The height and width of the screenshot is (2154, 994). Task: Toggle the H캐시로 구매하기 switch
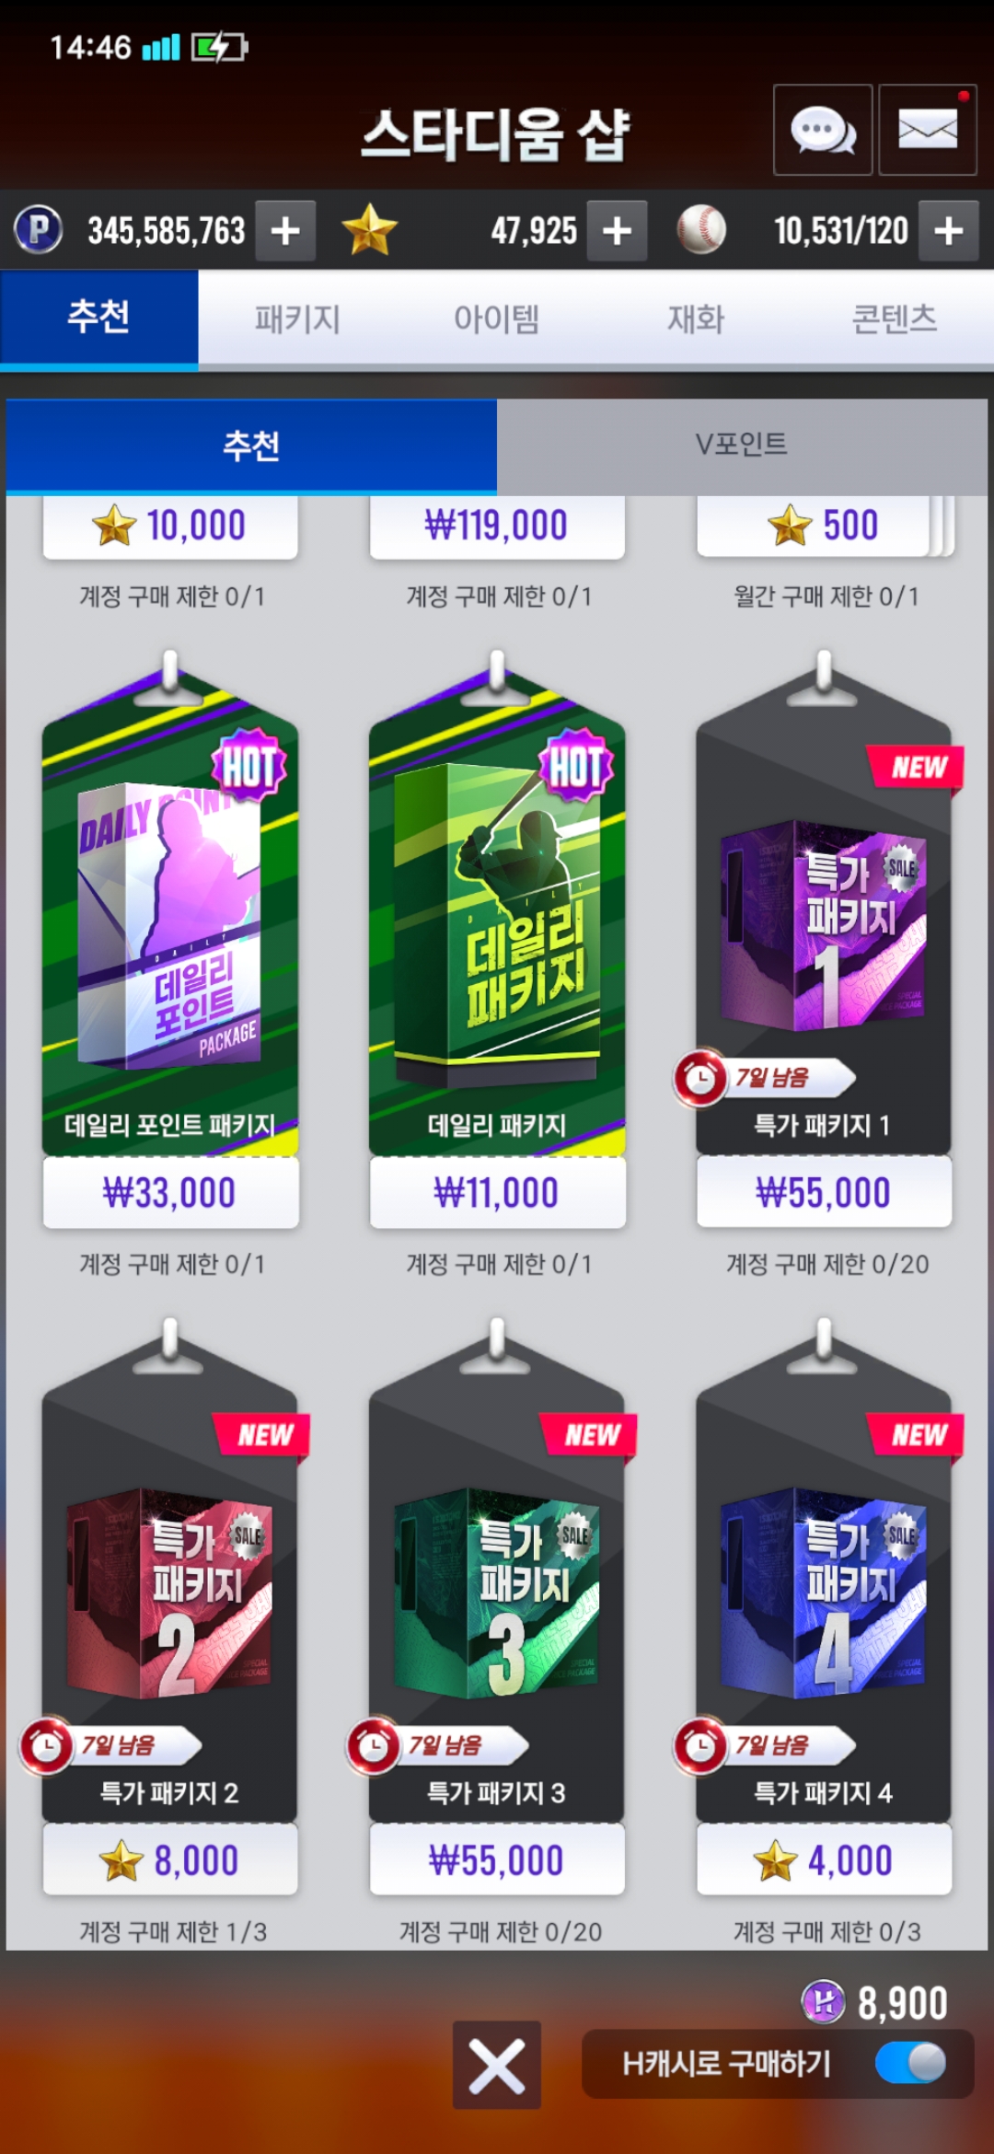pos(910,2063)
